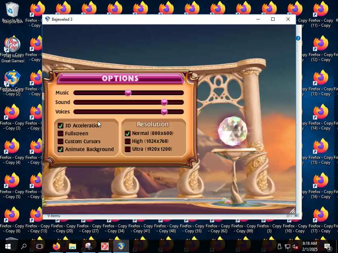Screen dimensions: 338x253
Task: Minimize the Bejeweled 3 window
Action: click(258, 19)
